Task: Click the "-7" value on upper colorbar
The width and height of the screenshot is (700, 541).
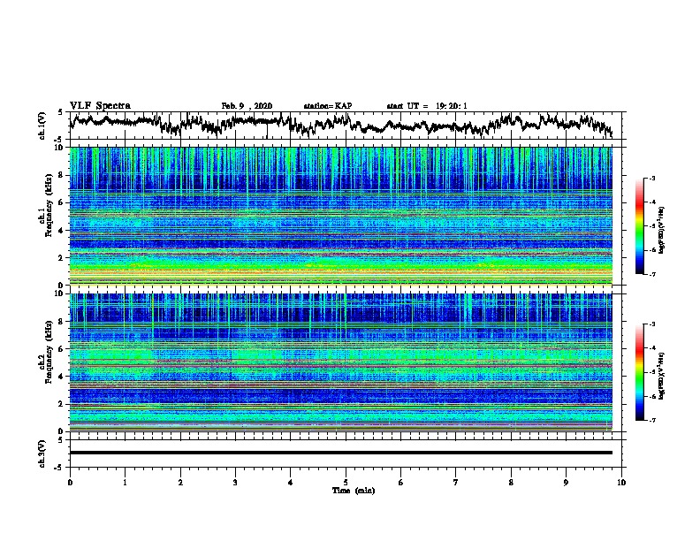Action: pyautogui.click(x=651, y=274)
